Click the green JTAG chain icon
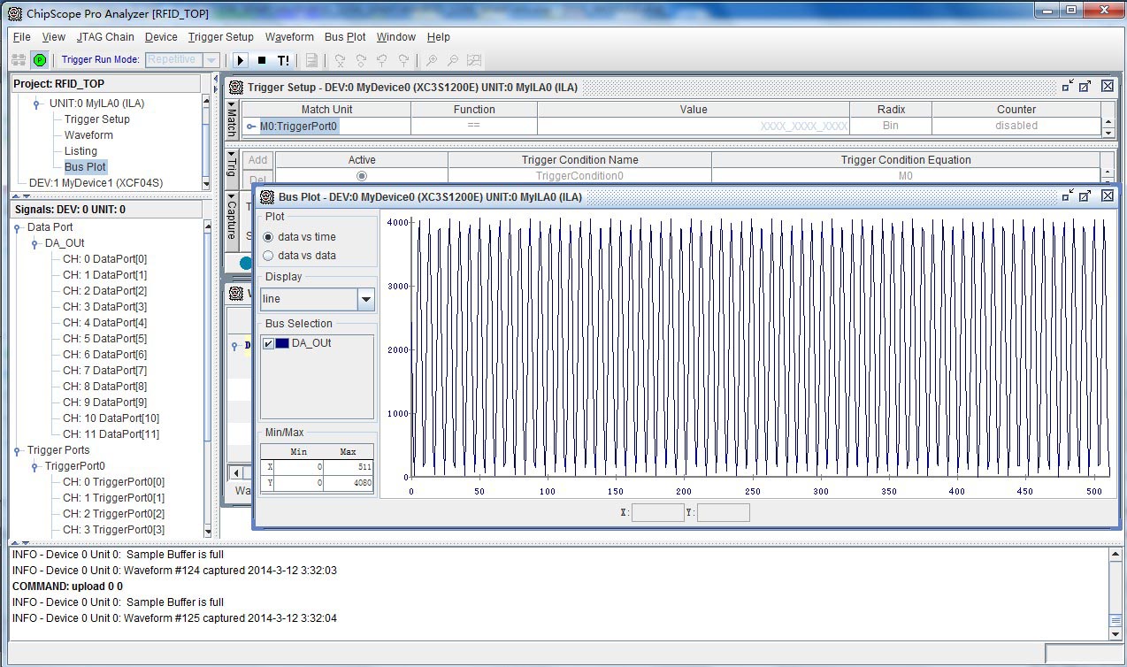The image size is (1127, 667). [40, 60]
